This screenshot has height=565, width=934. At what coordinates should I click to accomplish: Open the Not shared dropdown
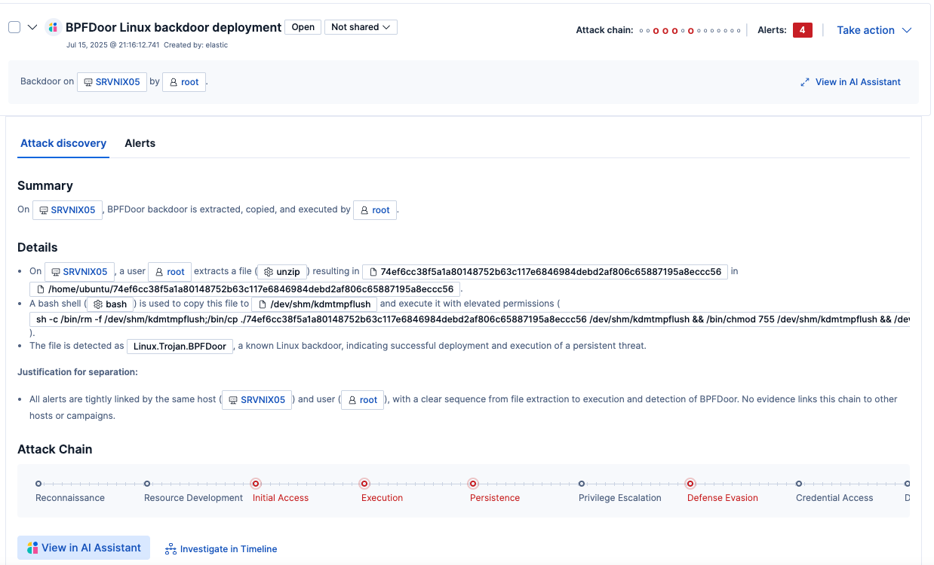click(361, 26)
